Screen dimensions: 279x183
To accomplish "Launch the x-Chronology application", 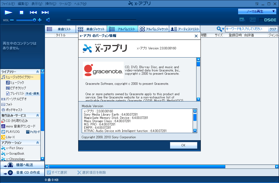I will [13, 159].
